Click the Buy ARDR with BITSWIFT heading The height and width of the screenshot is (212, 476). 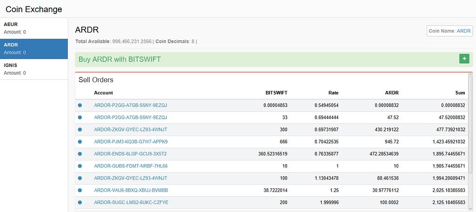click(119, 59)
